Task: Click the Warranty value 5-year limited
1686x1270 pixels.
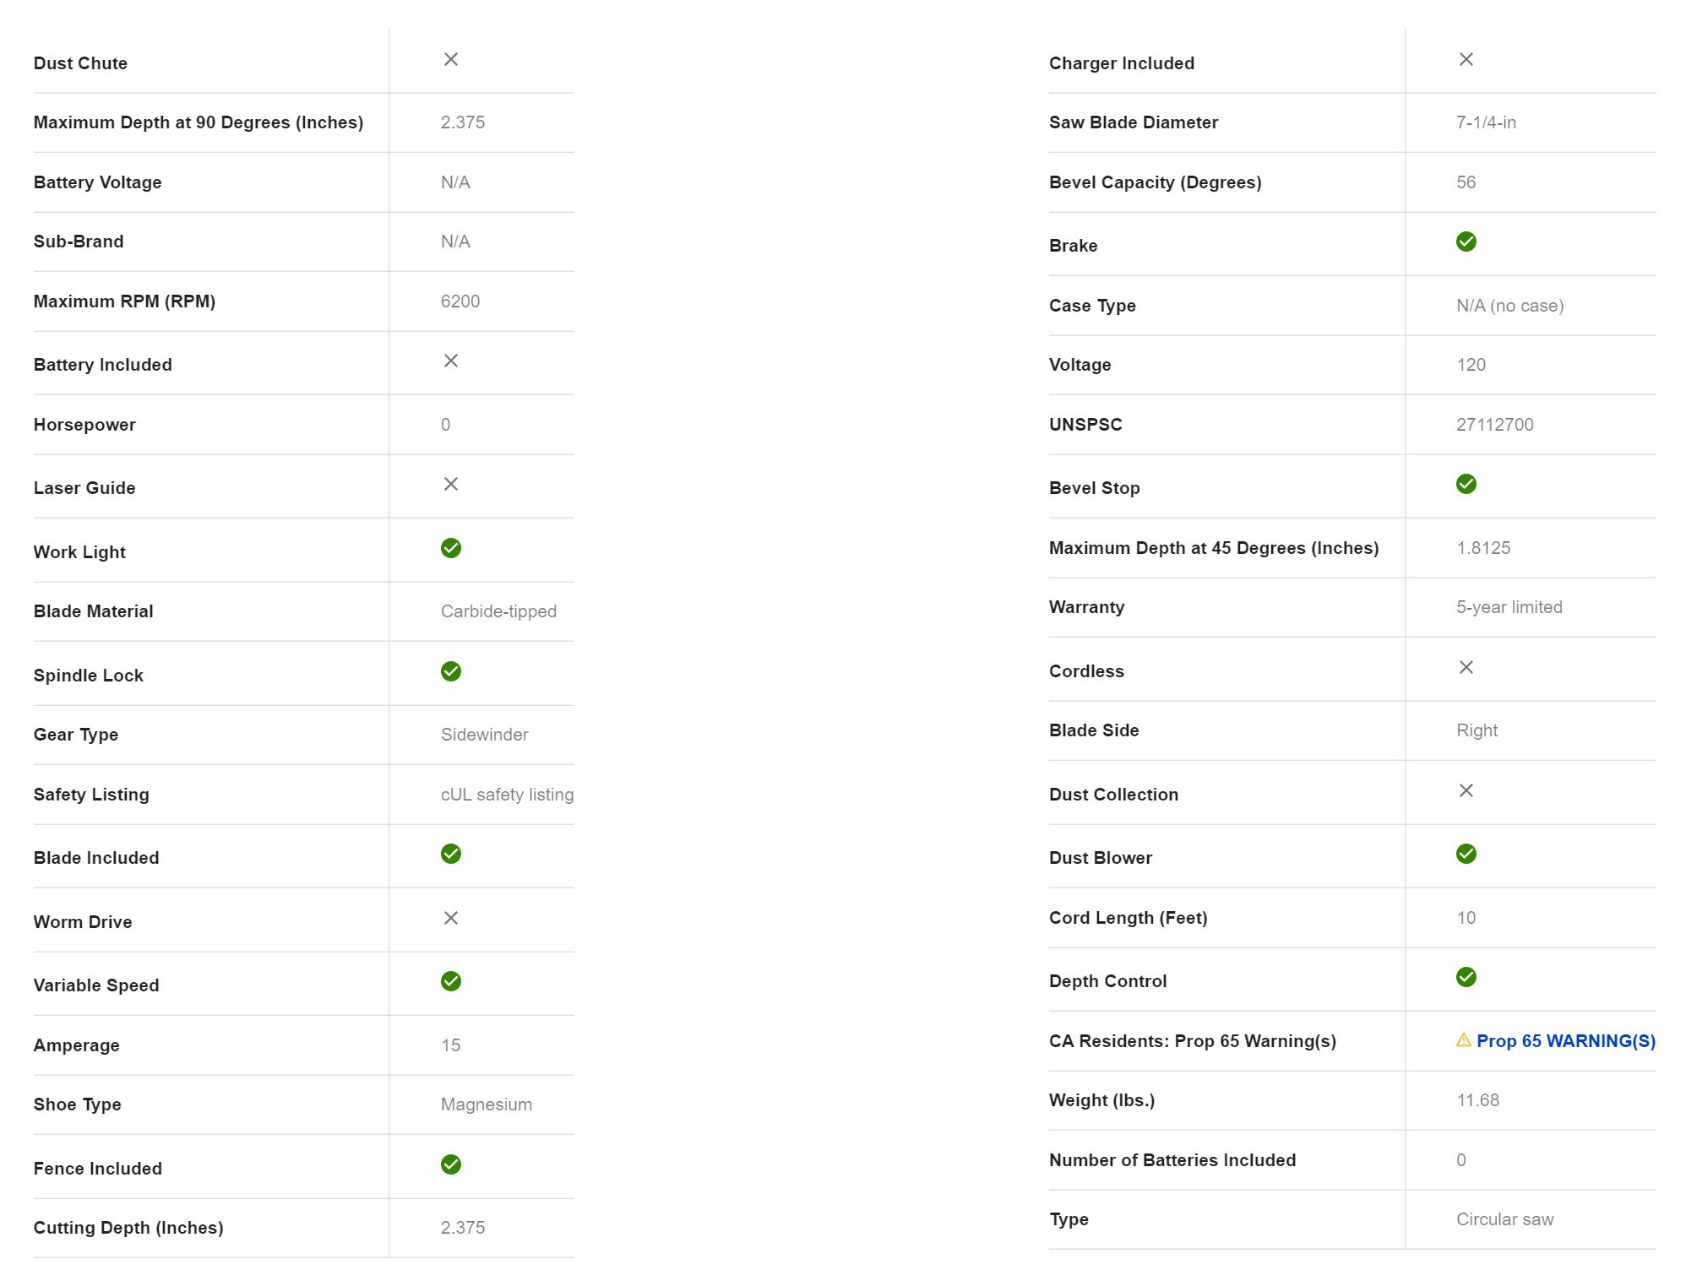Action: tap(1509, 607)
